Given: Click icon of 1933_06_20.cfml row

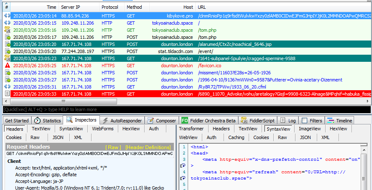Looking at the screenshot, I should click(x=7, y=87).
